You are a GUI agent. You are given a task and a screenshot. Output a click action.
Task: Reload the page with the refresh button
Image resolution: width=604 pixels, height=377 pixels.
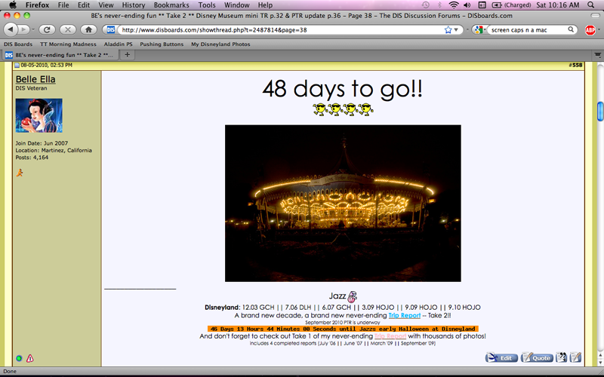[x=46, y=29]
